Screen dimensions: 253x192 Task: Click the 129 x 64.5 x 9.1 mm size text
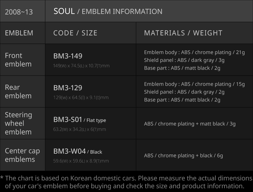point(81,98)
